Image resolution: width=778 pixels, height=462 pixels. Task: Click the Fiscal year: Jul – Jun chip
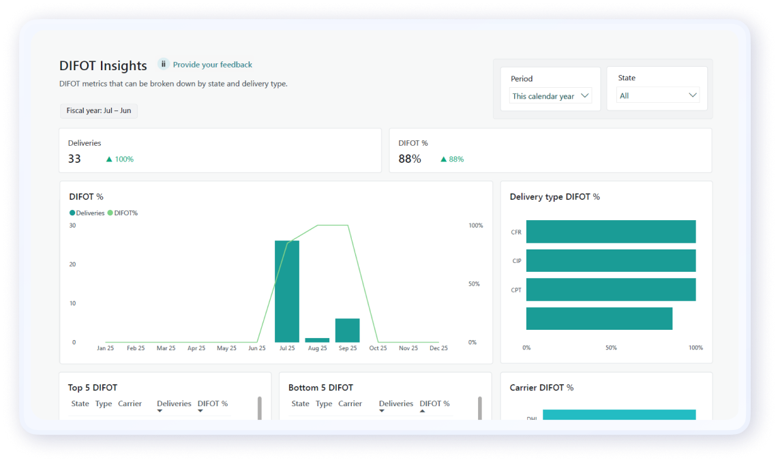(98, 110)
